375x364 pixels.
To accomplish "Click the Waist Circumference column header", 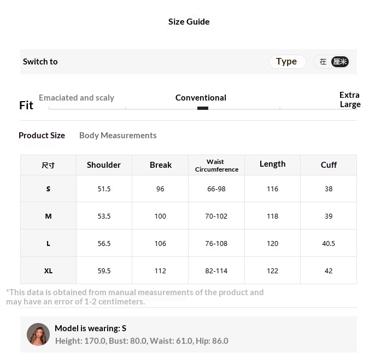I will [x=216, y=165].
